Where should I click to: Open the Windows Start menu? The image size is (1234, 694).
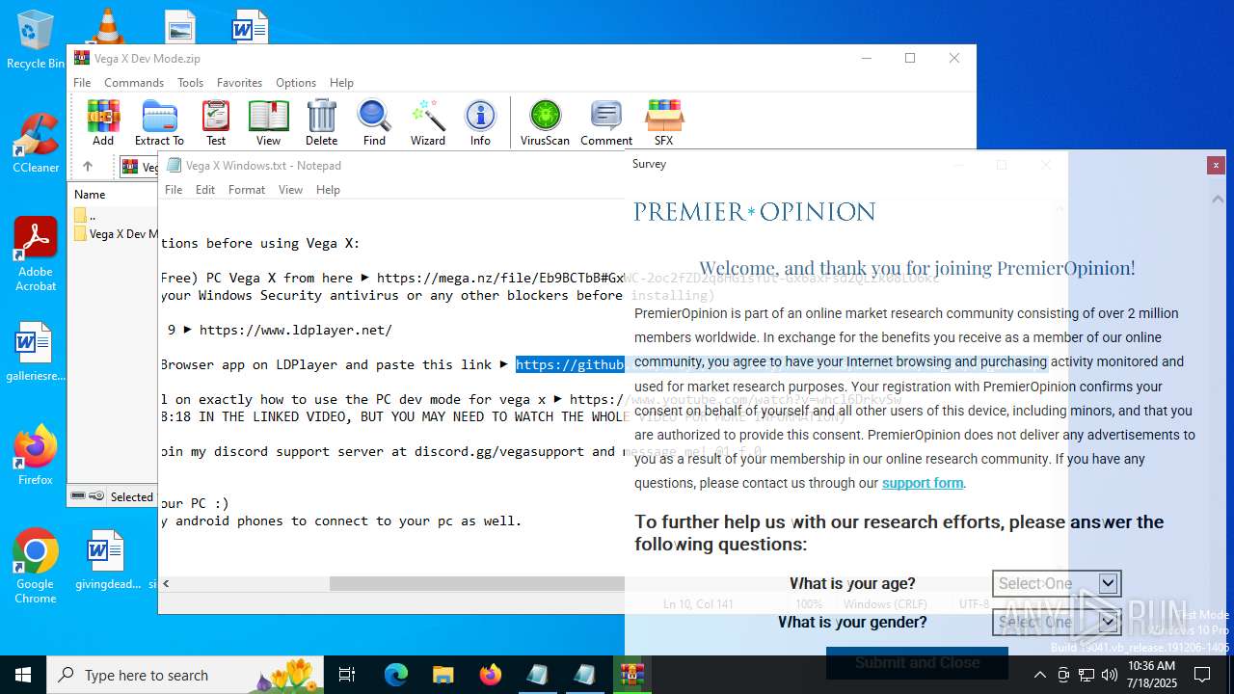coord(23,675)
